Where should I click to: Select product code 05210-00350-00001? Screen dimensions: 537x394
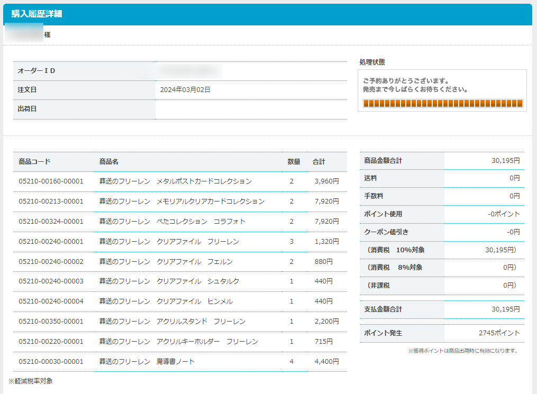tap(51, 322)
